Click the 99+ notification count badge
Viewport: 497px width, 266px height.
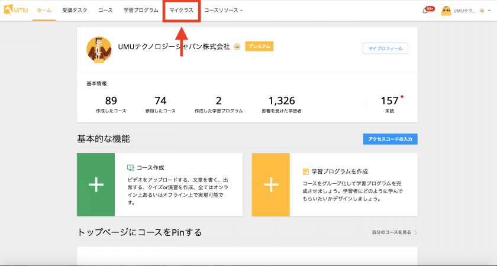pos(430,8)
